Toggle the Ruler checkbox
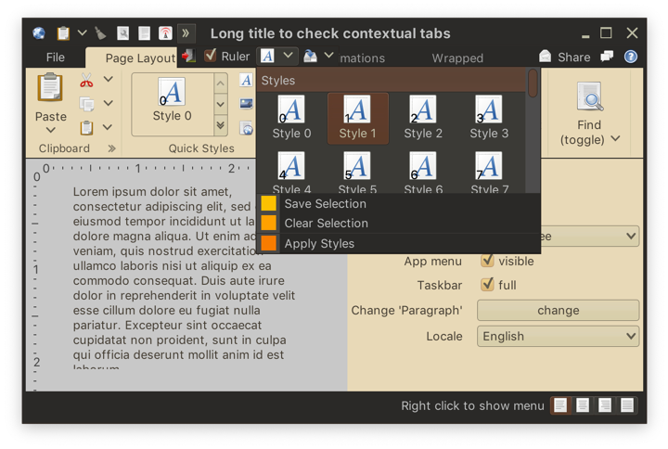668x449 pixels. [210, 56]
